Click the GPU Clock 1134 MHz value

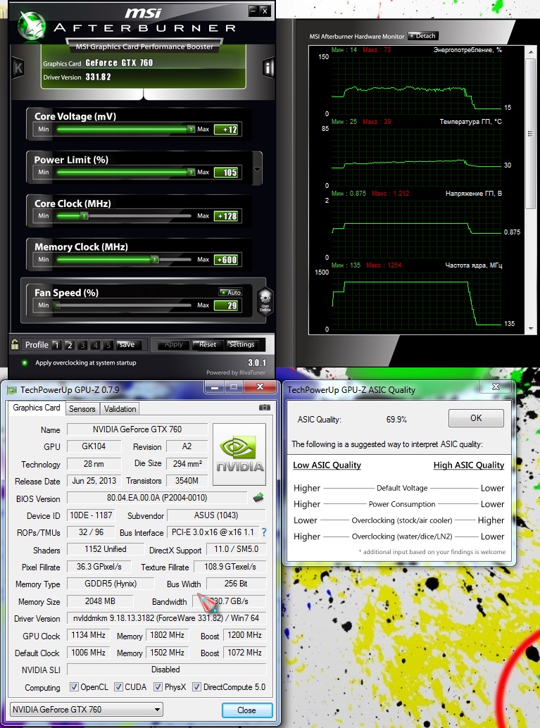tap(88, 635)
